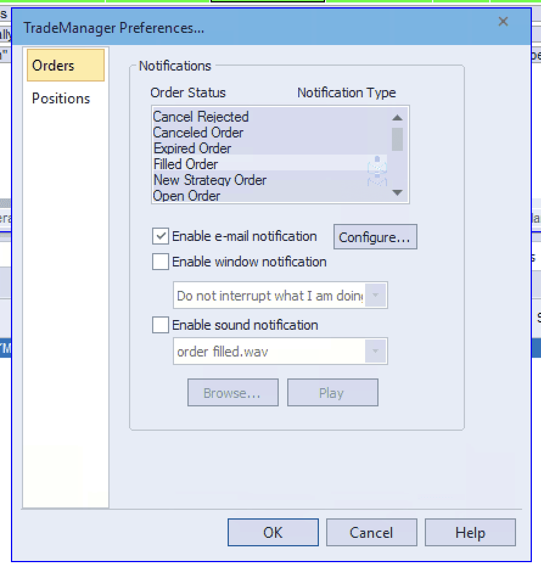Play the order filled sound

pyautogui.click(x=333, y=392)
